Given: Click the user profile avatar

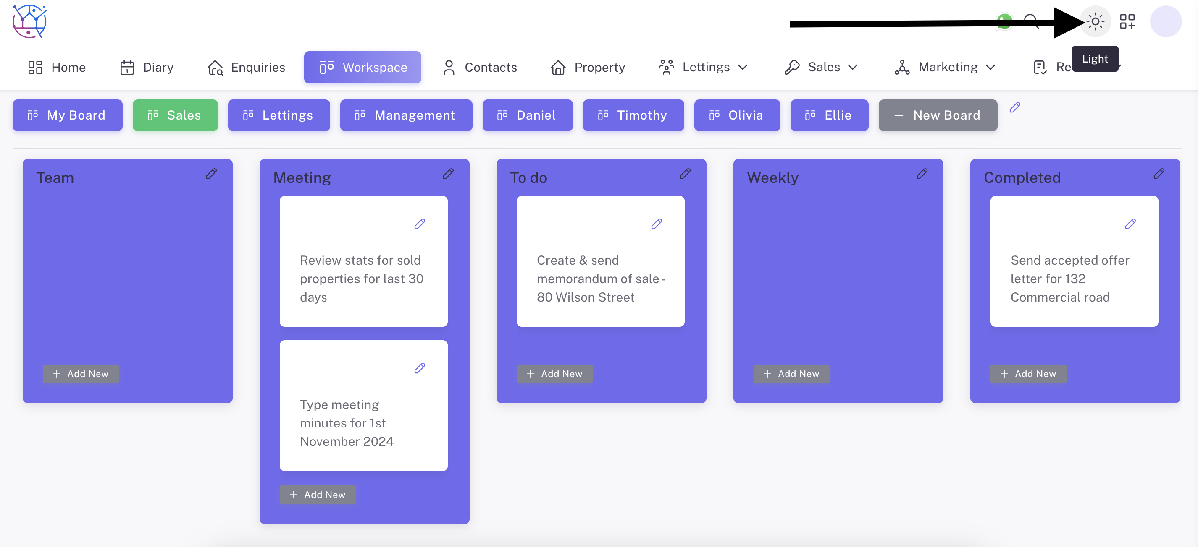Looking at the screenshot, I should [1165, 21].
